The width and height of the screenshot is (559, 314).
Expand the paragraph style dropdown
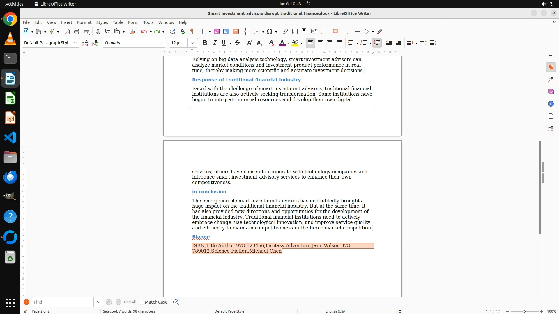[75, 43]
